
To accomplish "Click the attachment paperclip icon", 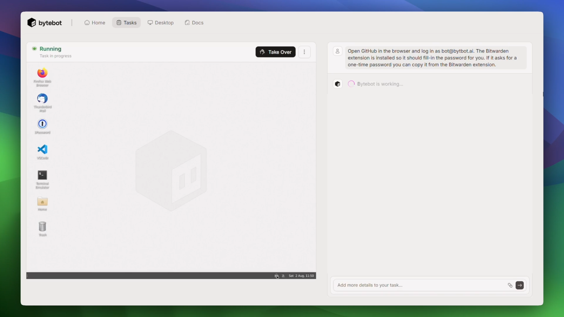I will pyautogui.click(x=510, y=285).
